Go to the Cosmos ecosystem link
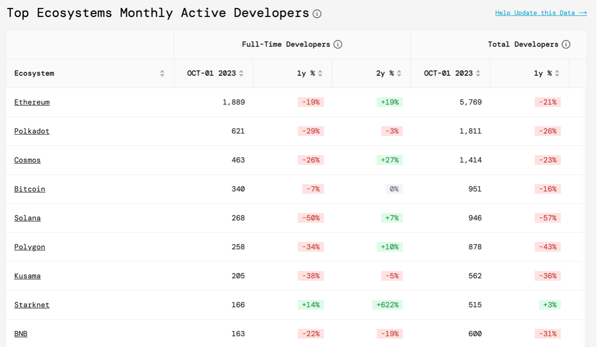The width and height of the screenshot is (599, 349). (x=27, y=160)
